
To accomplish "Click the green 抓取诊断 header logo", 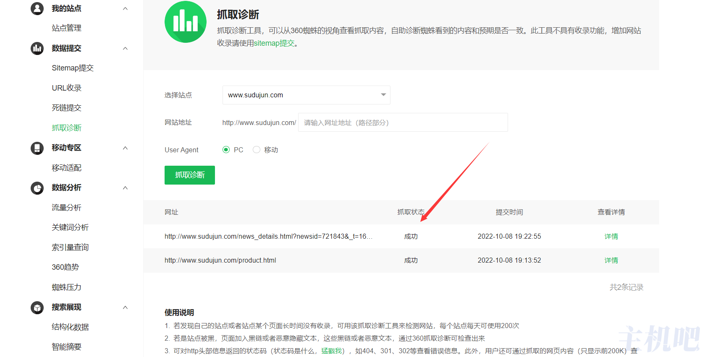I will pos(186,22).
